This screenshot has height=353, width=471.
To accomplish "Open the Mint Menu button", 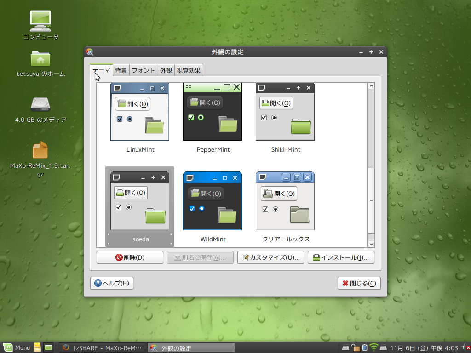I will pyautogui.click(x=17, y=347).
